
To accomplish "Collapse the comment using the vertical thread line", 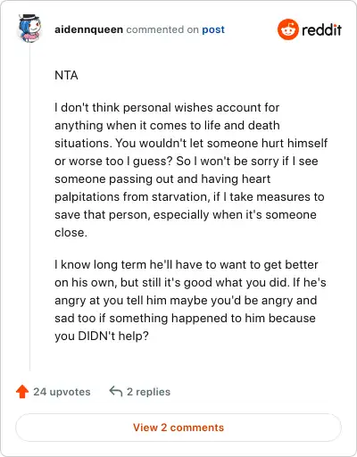I will [29, 207].
